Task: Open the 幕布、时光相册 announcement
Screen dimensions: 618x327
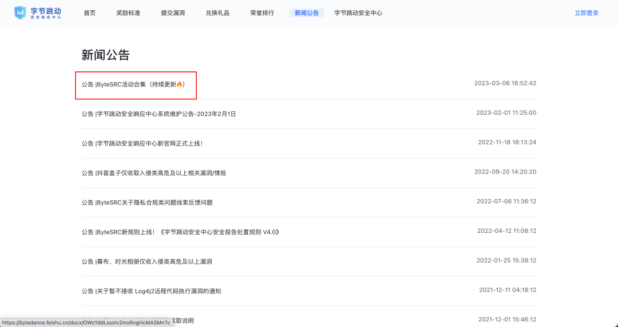Action: pyautogui.click(x=146, y=261)
